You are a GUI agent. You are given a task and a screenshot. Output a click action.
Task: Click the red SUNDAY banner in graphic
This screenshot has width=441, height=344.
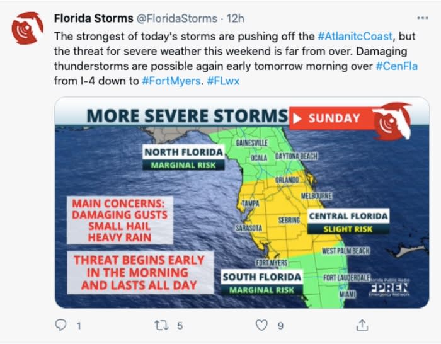pyautogui.click(x=328, y=118)
